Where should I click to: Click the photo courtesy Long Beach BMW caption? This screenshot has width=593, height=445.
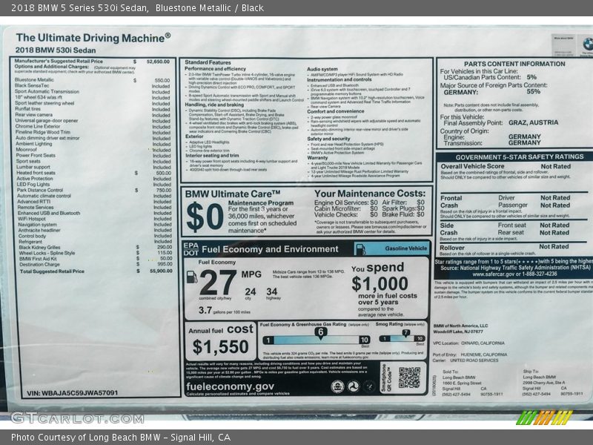pos(121,438)
